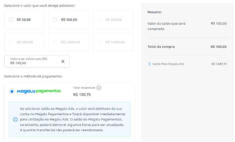Pick the R$ 500,00 amount option
Image resolution: width=235 pixels, height=142 pixels.
pos(10,42)
